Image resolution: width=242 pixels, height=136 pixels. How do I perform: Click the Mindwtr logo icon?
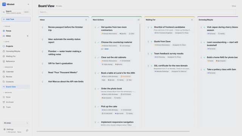click(x=4, y=4)
